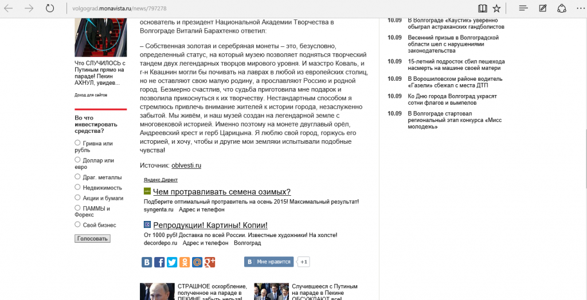Open news 'В Волгограде «Каустик» уверенно обыграл'
The image size is (587, 300).
click(x=456, y=23)
